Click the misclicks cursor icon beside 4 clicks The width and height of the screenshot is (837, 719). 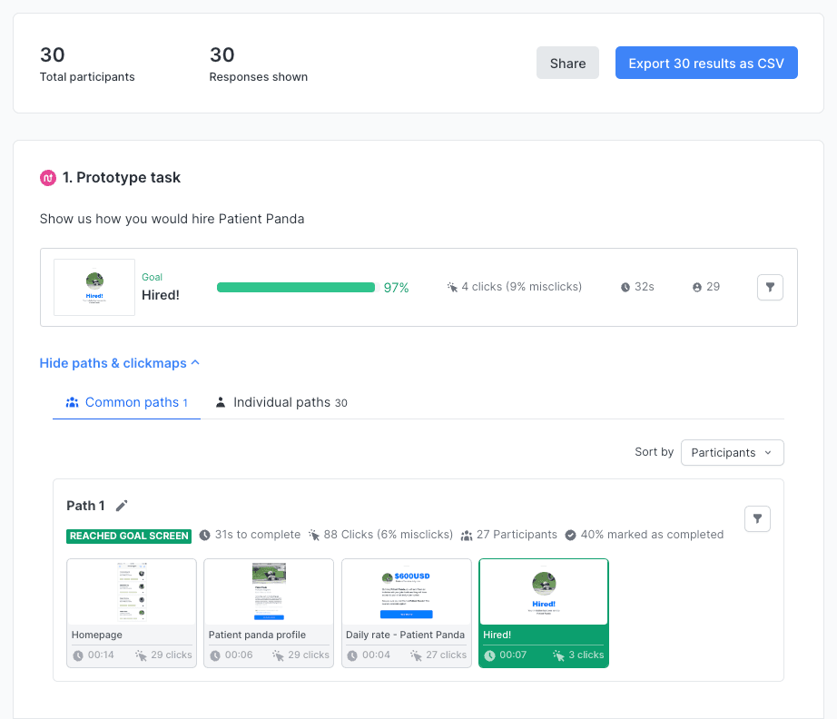click(452, 286)
